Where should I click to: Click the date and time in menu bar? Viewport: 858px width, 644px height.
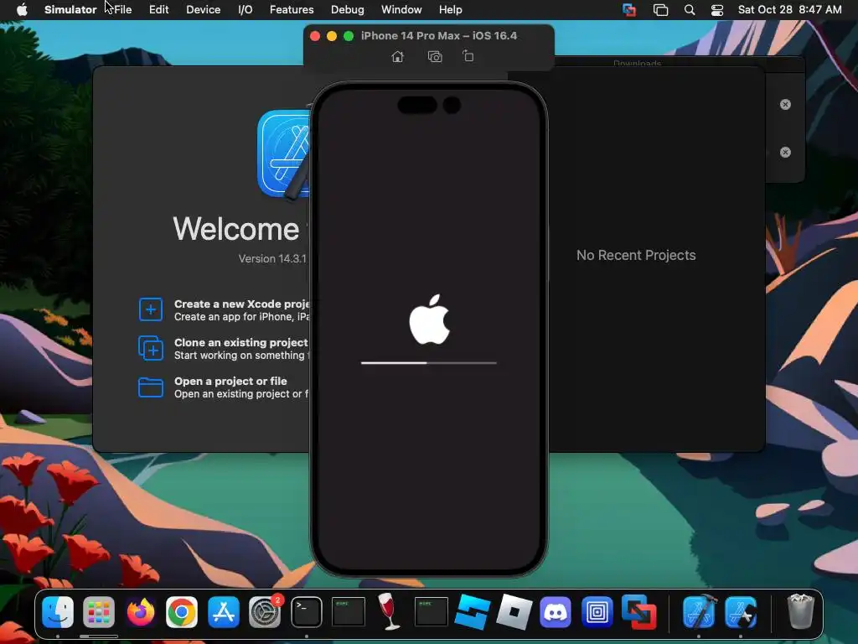[x=789, y=10]
